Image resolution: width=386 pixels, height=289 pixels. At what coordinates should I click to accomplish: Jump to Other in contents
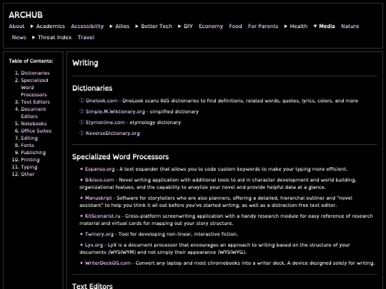(28, 174)
